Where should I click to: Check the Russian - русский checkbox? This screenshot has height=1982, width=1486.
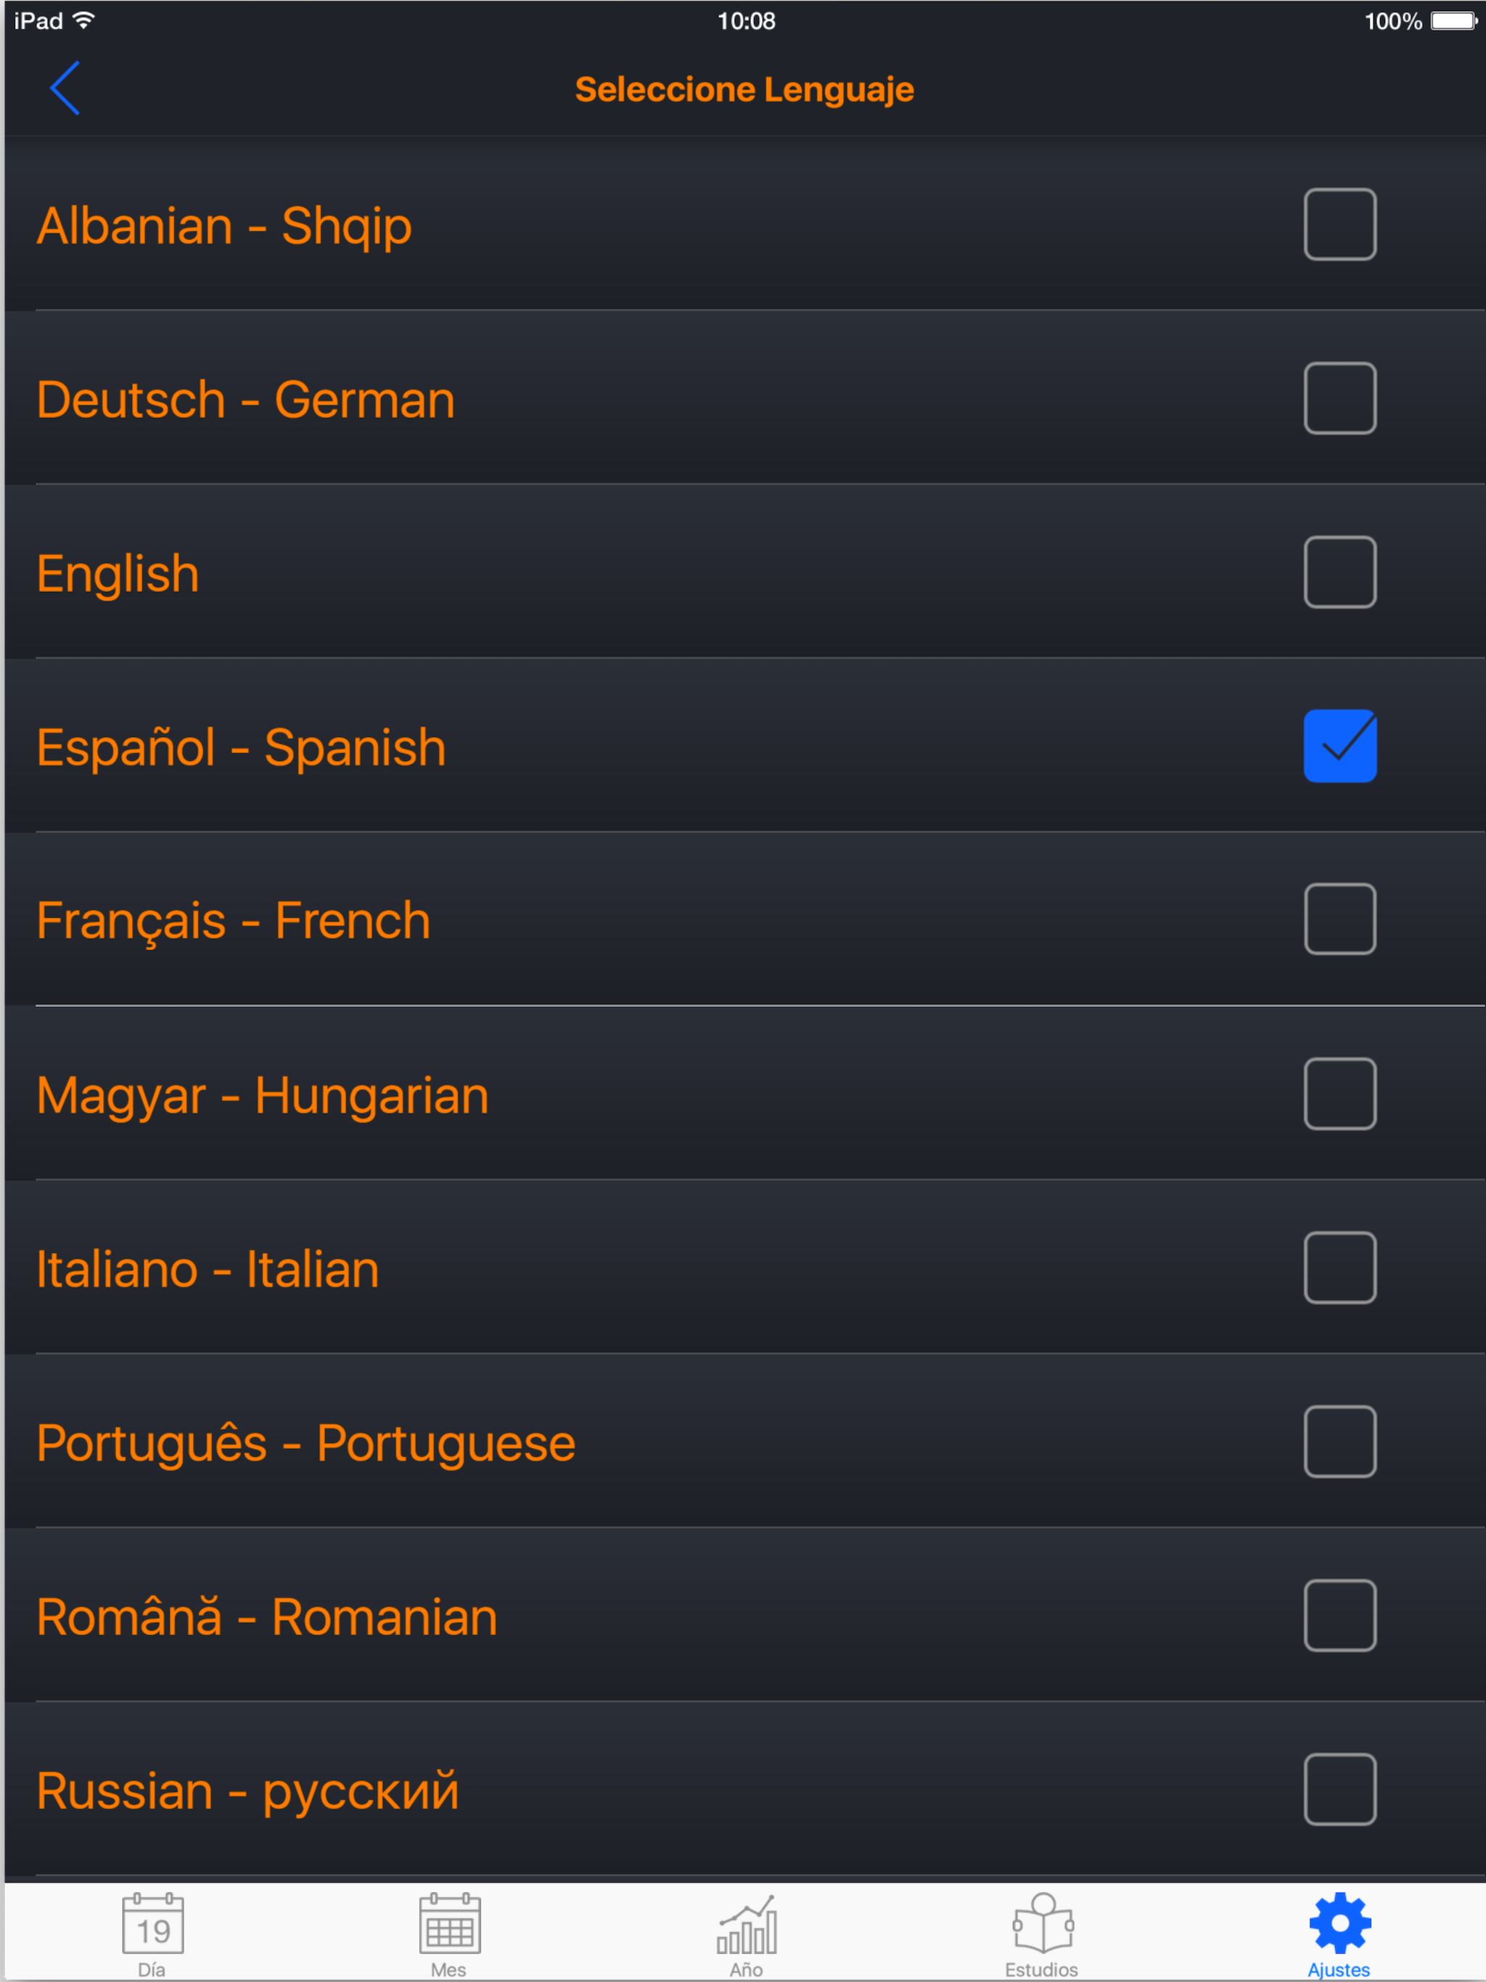point(1339,1788)
